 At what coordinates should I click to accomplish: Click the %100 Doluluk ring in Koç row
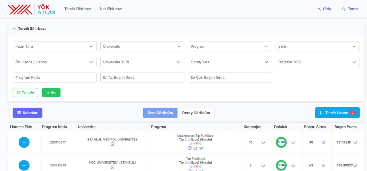(x=281, y=165)
